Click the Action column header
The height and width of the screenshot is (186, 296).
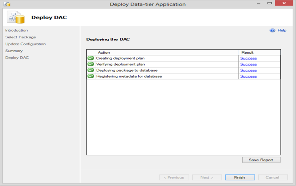click(x=104, y=53)
